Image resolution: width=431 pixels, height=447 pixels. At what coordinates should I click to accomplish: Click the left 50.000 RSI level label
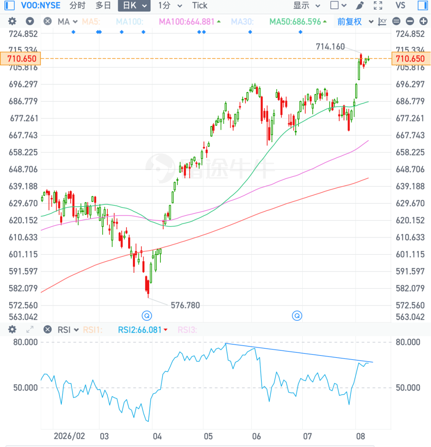click(x=26, y=388)
